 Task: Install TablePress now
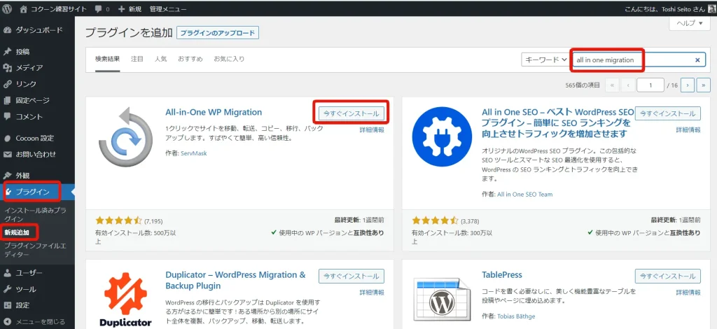click(667, 276)
